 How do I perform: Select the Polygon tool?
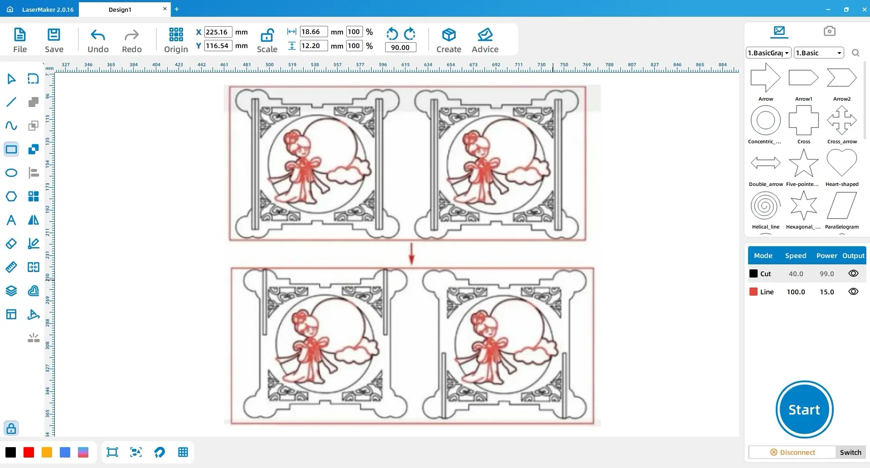(11, 196)
